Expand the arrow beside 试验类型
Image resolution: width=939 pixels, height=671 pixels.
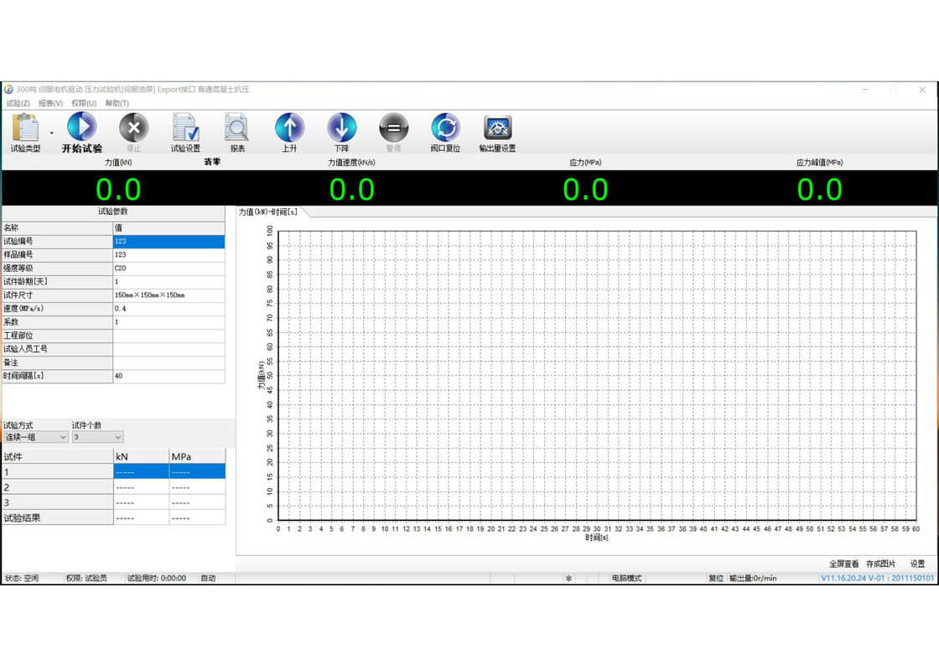coord(51,133)
